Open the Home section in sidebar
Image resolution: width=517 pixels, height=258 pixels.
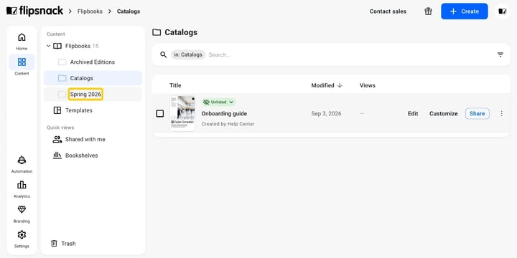tap(22, 41)
